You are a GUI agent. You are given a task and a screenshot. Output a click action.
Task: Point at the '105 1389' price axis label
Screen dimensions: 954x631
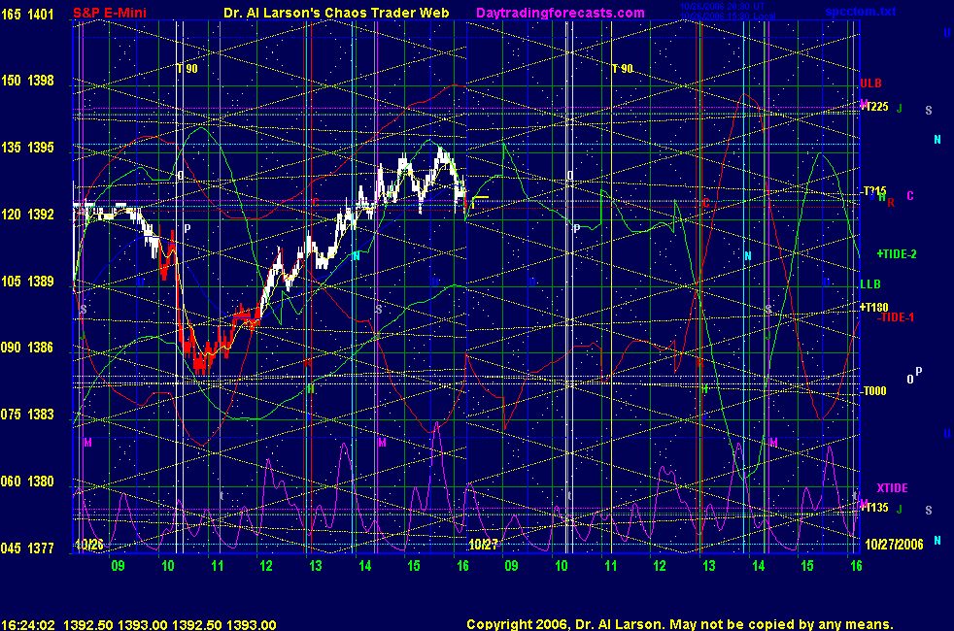point(27,282)
